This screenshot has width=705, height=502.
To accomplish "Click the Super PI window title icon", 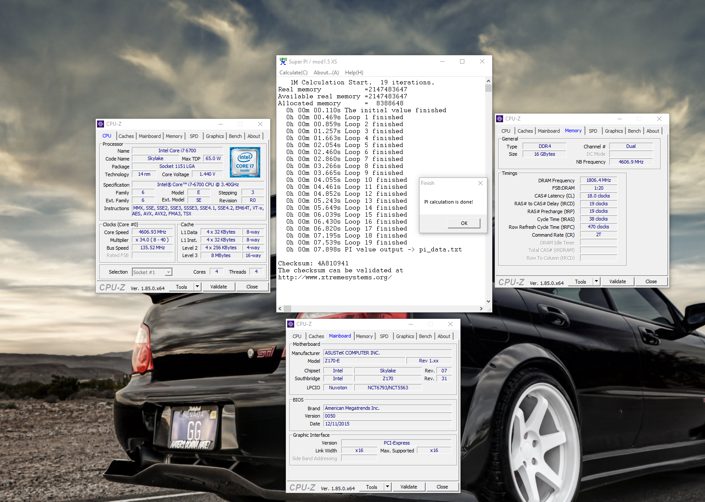I will point(283,61).
